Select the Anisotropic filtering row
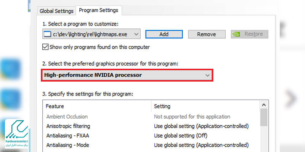Image resolution: width=305 pixels, height=152 pixels. coord(68,126)
